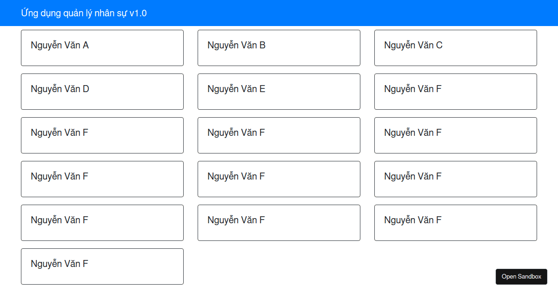Click blank area right of the last bottom card
This screenshot has width=558, height=293.
click(325, 266)
